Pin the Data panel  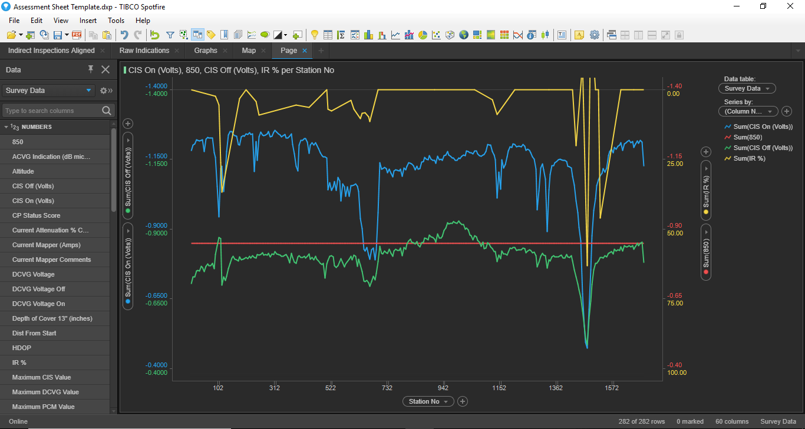[91, 69]
